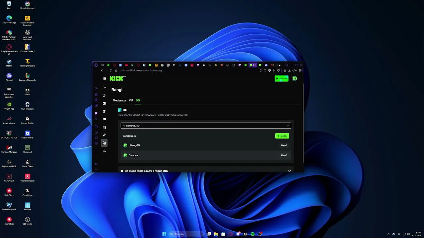Image resolution: width=424 pixels, height=238 pixels.
Task: Select the olizog69 user row
Action: tap(206, 145)
